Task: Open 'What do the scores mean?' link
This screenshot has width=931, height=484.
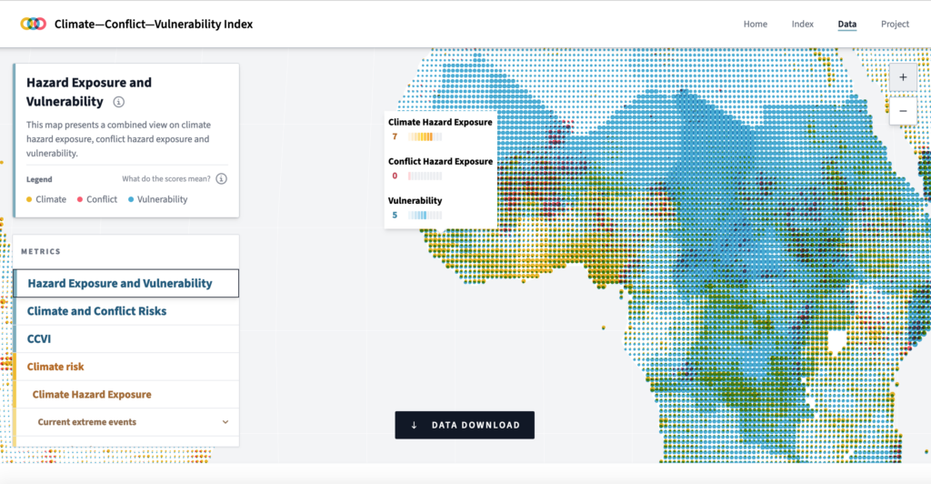Action: (x=167, y=179)
